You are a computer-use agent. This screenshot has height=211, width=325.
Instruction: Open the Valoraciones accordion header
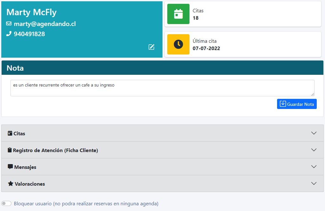[159, 184]
